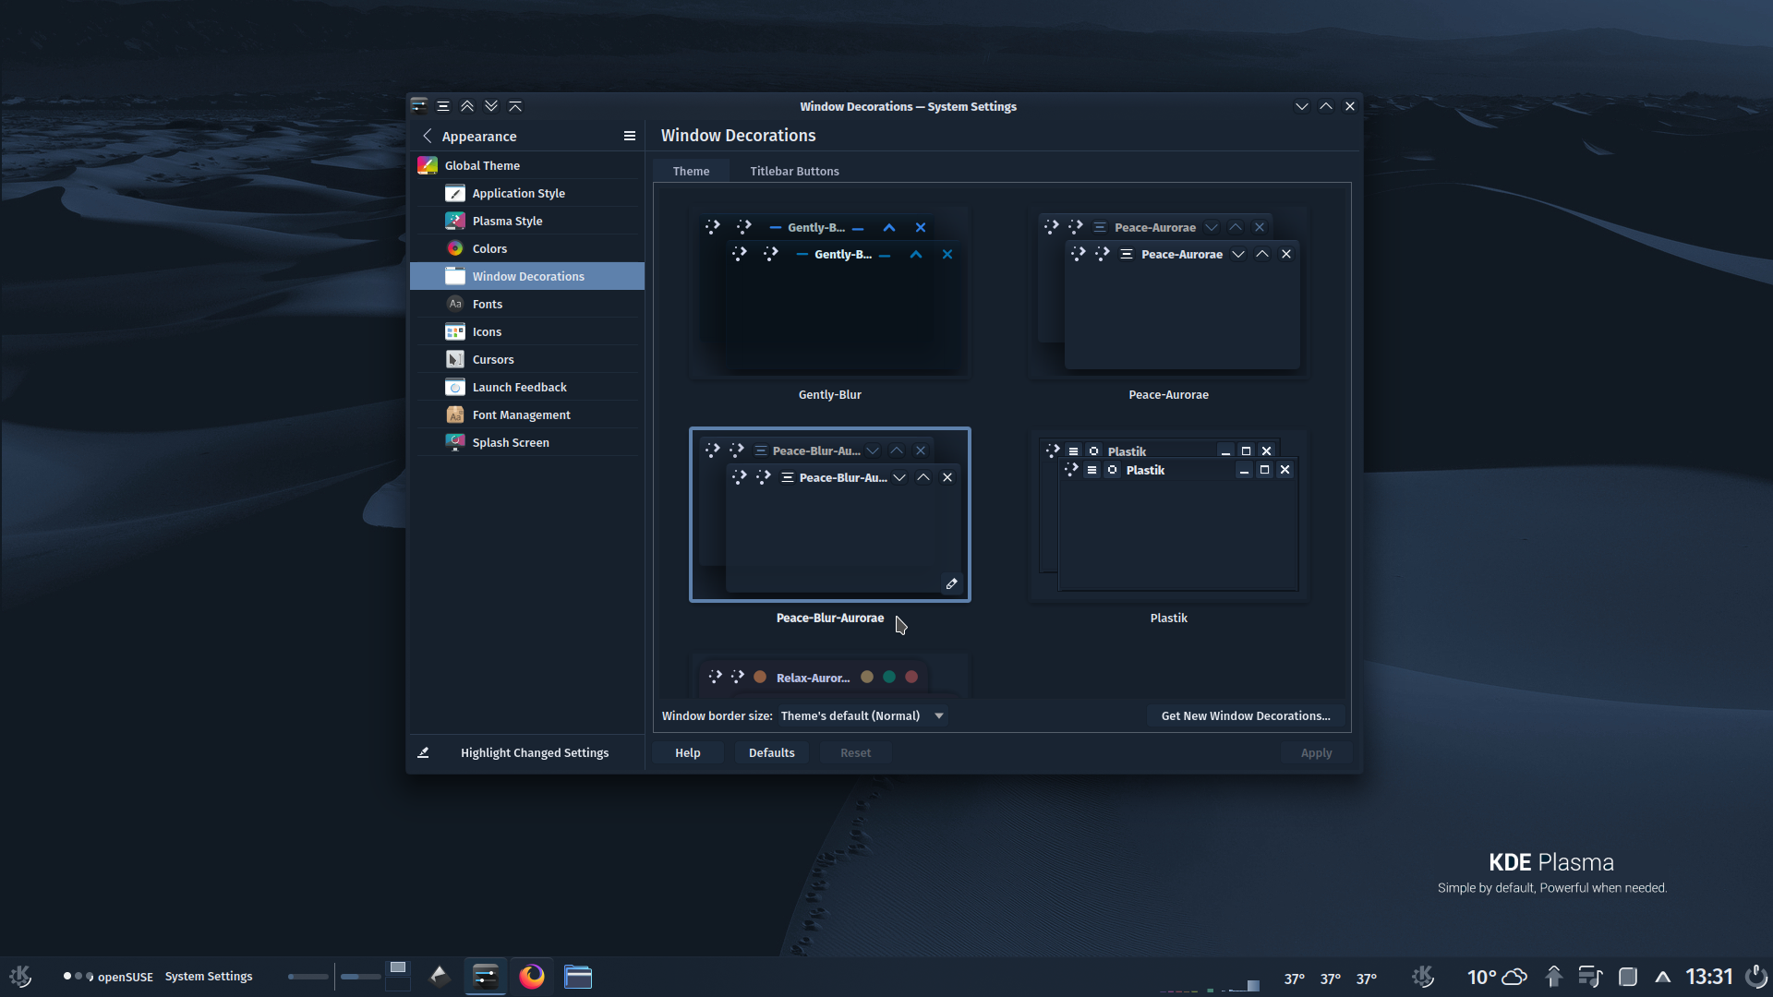Open the clock showing 13:31
1773x997 pixels.
click(1708, 977)
